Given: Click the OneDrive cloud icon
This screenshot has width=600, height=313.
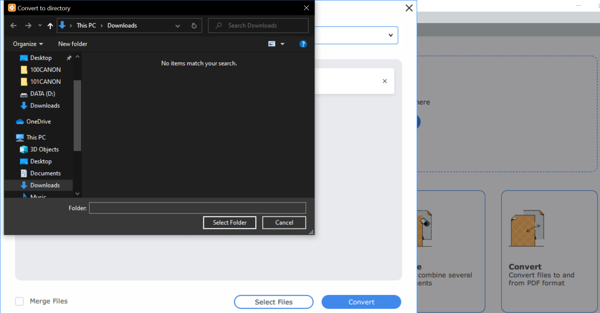Looking at the screenshot, I should 20,121.
